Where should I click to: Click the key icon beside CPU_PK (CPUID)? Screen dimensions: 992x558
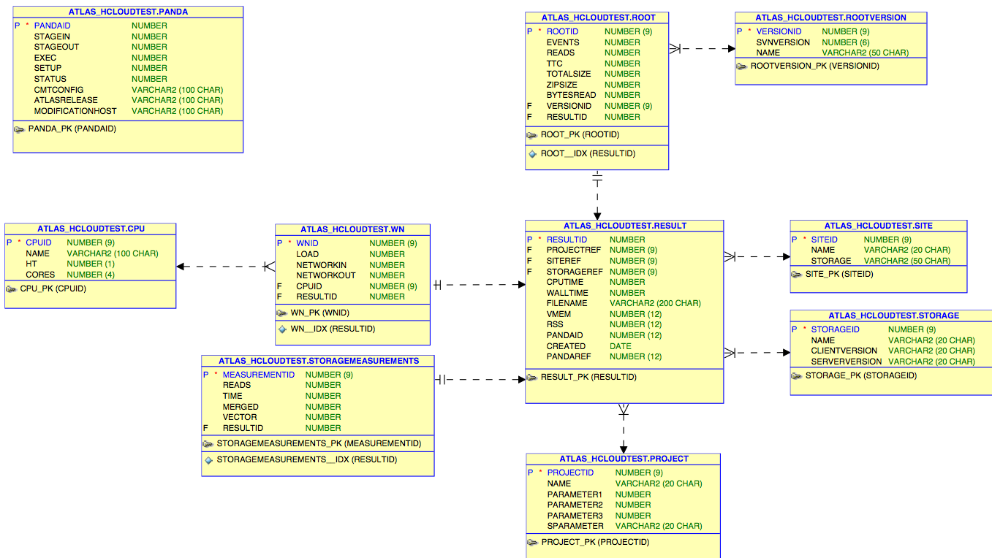point(12,288)
